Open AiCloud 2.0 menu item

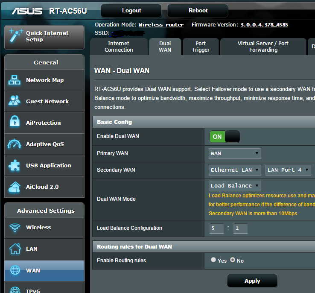(44, 187)
